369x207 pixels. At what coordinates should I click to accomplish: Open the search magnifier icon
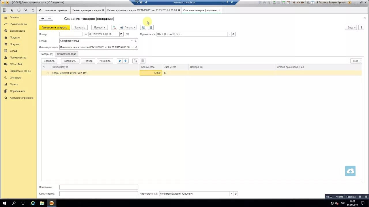[x=26, y=10]
